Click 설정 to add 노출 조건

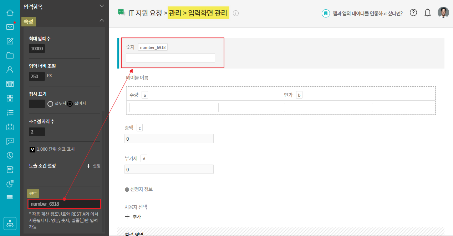(x=93, y=166)
